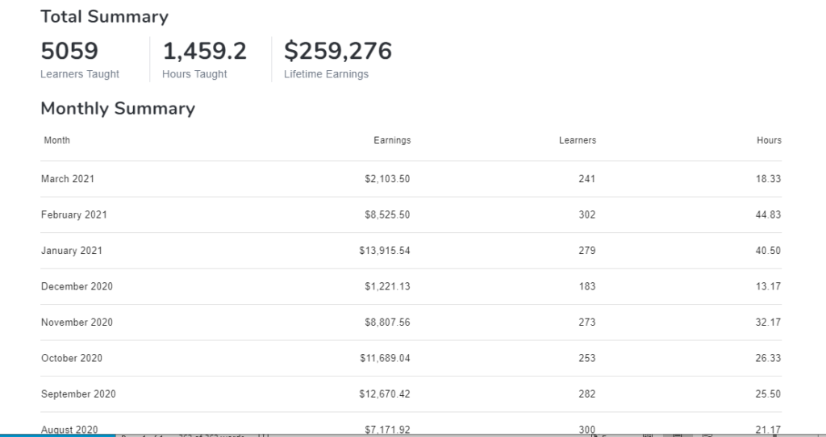Click February 2021 learners count 302

586,215
